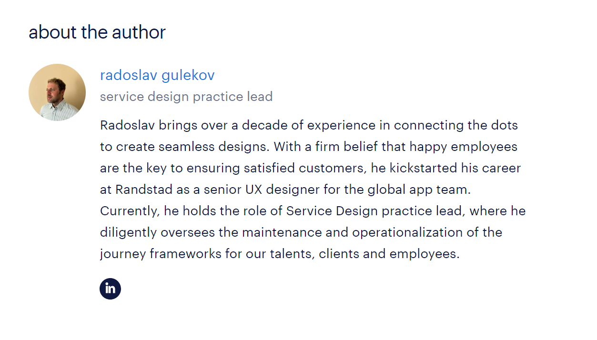Click the phrase "seamless designs" in the bio
The width and height of the screenshot is (597, 340).
(x=214, y=147)
